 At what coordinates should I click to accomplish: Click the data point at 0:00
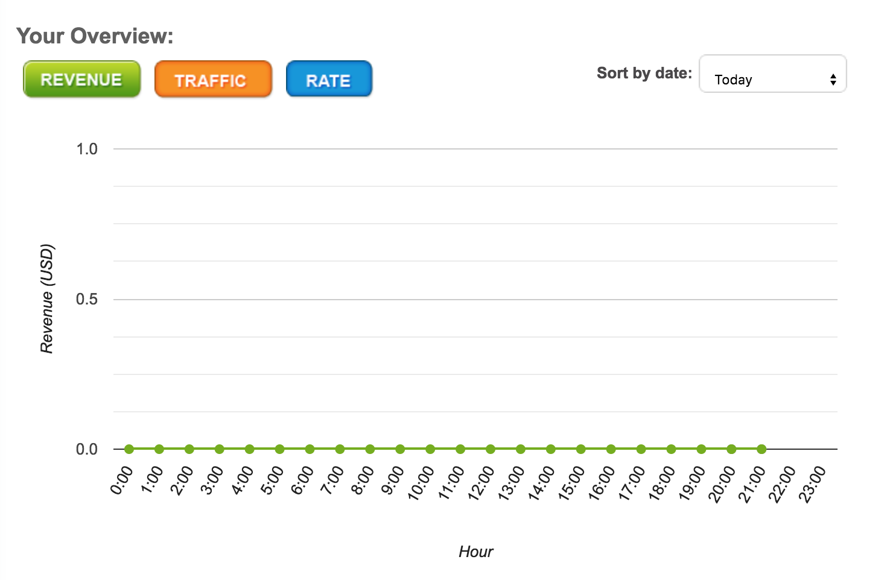(x=129, y=449)
